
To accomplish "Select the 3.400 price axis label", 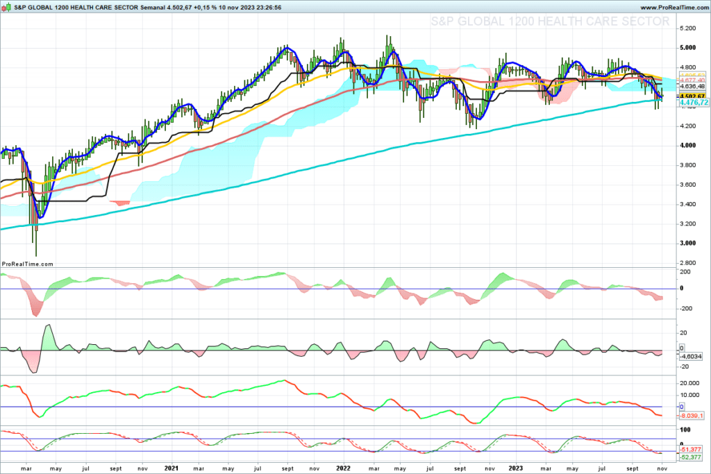I will pyautogui.click(x=688, y=204).
